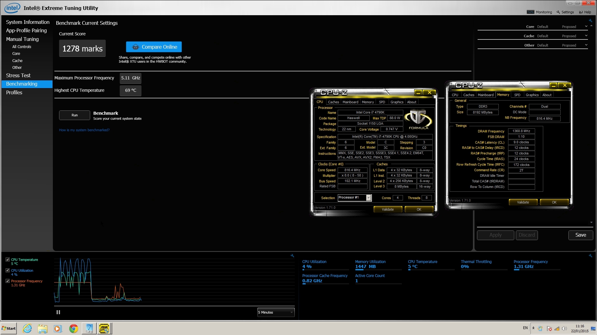Show hidden tray icons arrow
The width and height of the screenshot is (597, 335).
533,328
